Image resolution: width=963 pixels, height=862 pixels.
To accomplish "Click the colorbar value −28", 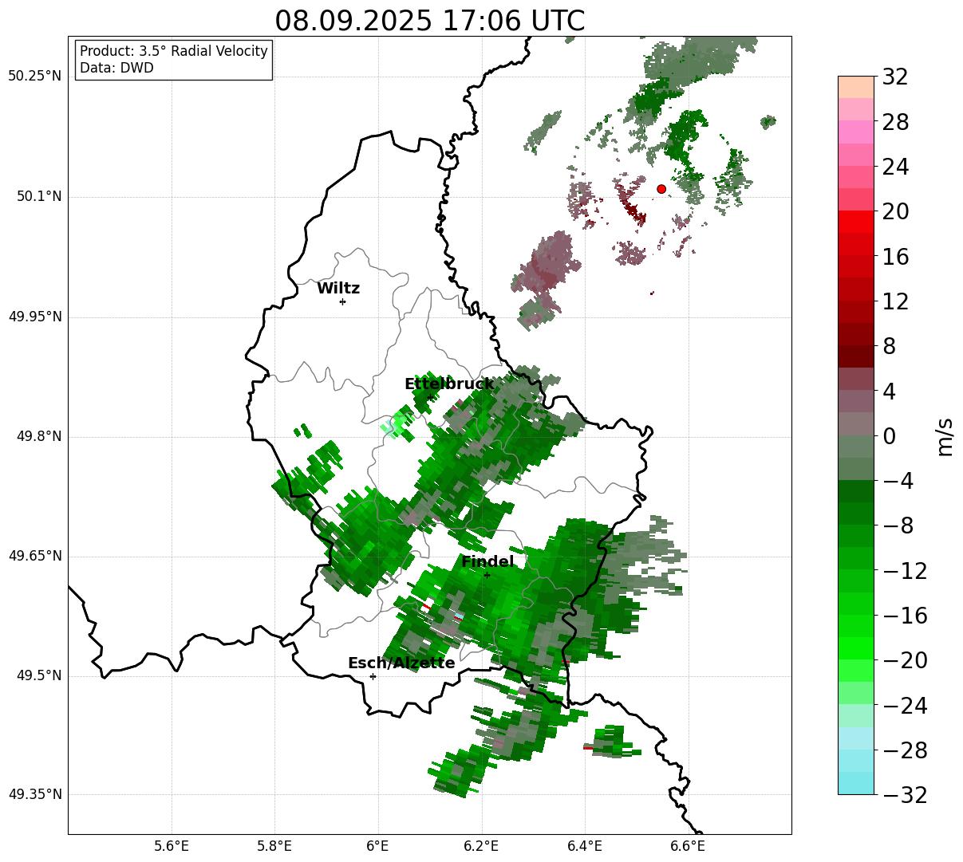I will 905,751.
